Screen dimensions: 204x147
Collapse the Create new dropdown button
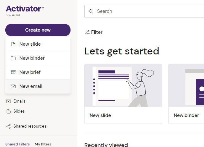coord(38,30)
